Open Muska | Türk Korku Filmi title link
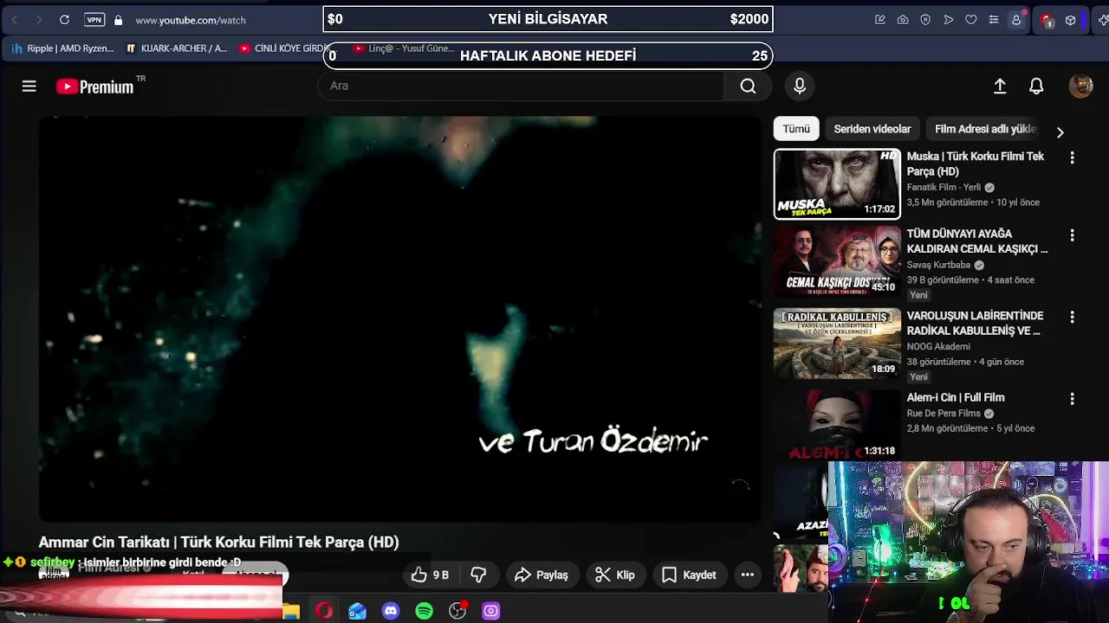This screenshot has width=1109, height=623. 976,164
